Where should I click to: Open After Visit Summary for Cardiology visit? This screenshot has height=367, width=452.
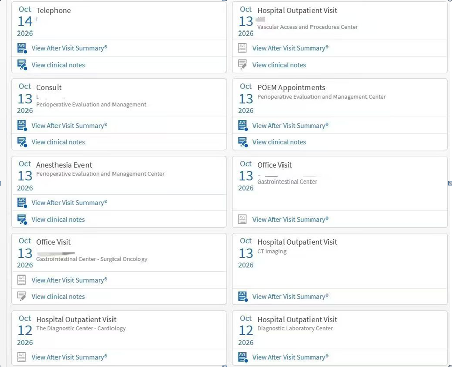[69, 357]
